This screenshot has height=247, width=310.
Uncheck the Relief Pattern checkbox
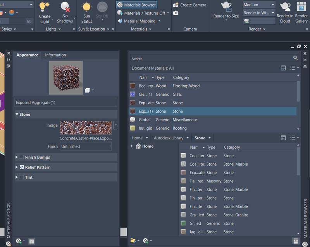tap(22, 167)
